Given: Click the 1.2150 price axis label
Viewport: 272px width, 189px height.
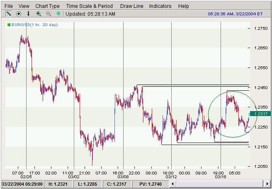Looking at the screenshot, I should pos(261,147).
